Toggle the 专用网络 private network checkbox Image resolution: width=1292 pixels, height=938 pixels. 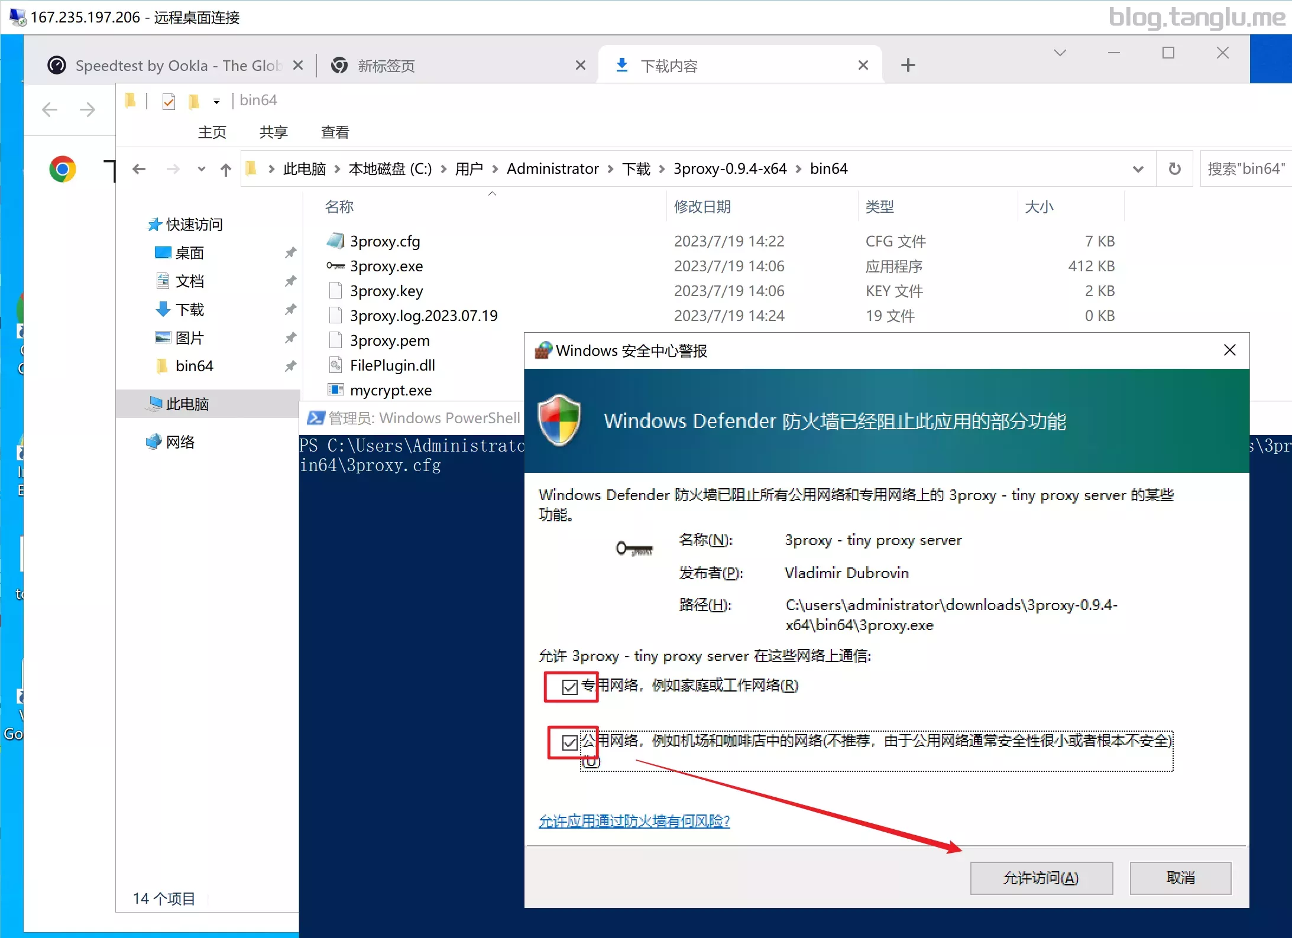click(x=570, y=687)
